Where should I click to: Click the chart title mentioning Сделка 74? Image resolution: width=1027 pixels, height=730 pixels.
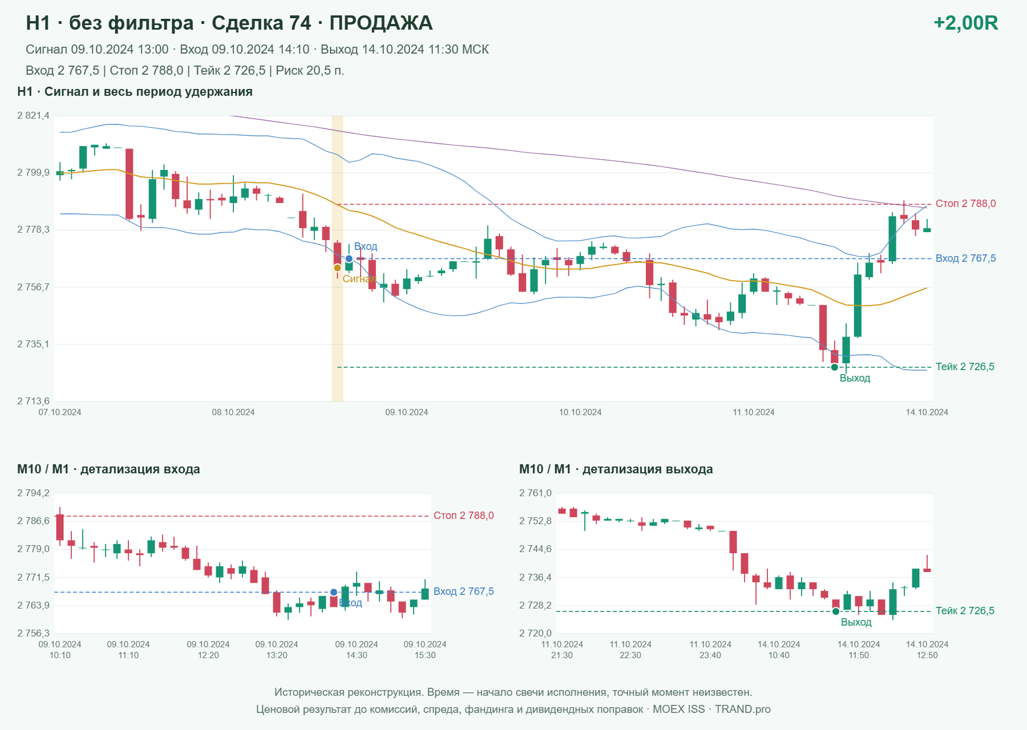(x=229, y=23)
